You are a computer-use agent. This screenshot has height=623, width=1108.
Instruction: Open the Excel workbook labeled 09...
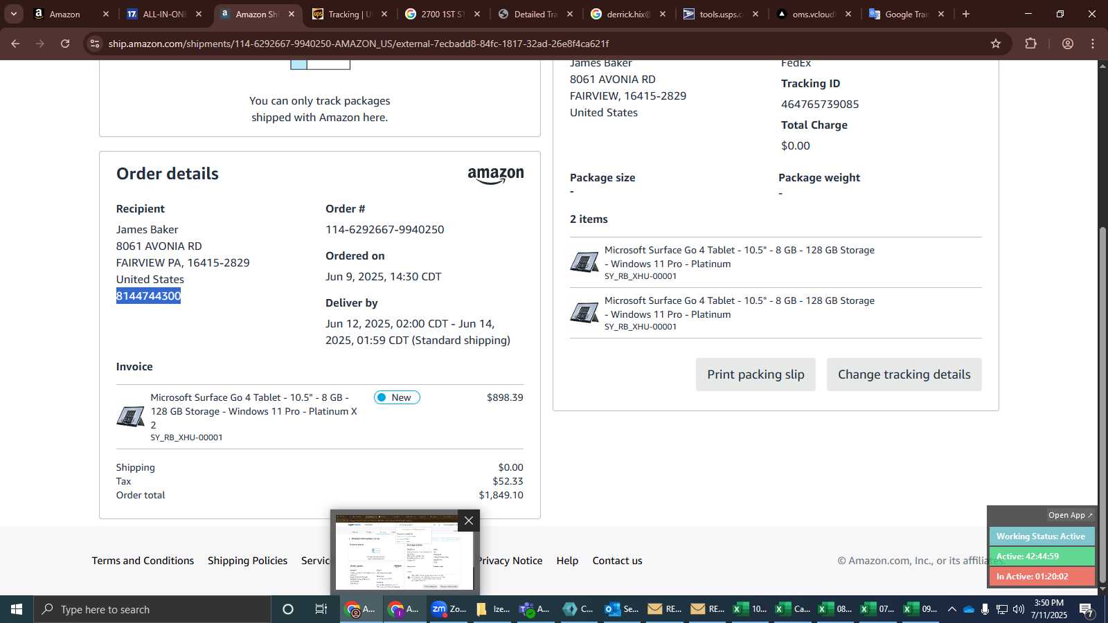click(x=921, y=609)
